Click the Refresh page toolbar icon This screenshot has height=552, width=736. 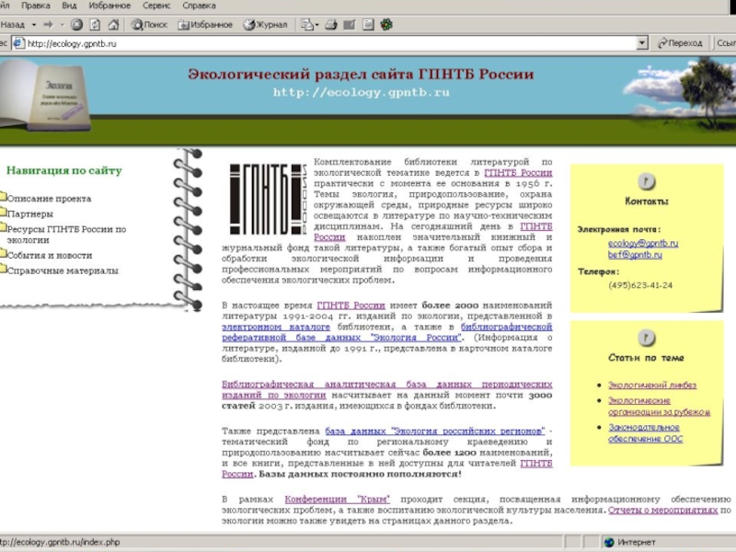coord(94,25)
